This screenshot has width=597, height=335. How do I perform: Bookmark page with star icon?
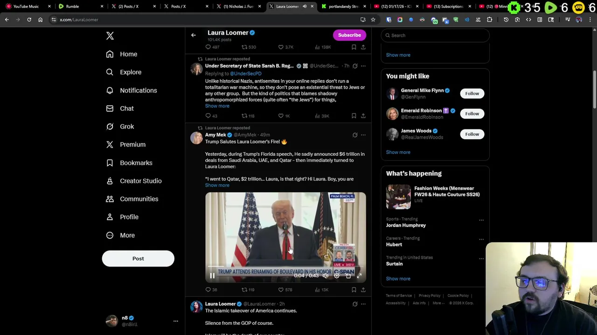373,20
